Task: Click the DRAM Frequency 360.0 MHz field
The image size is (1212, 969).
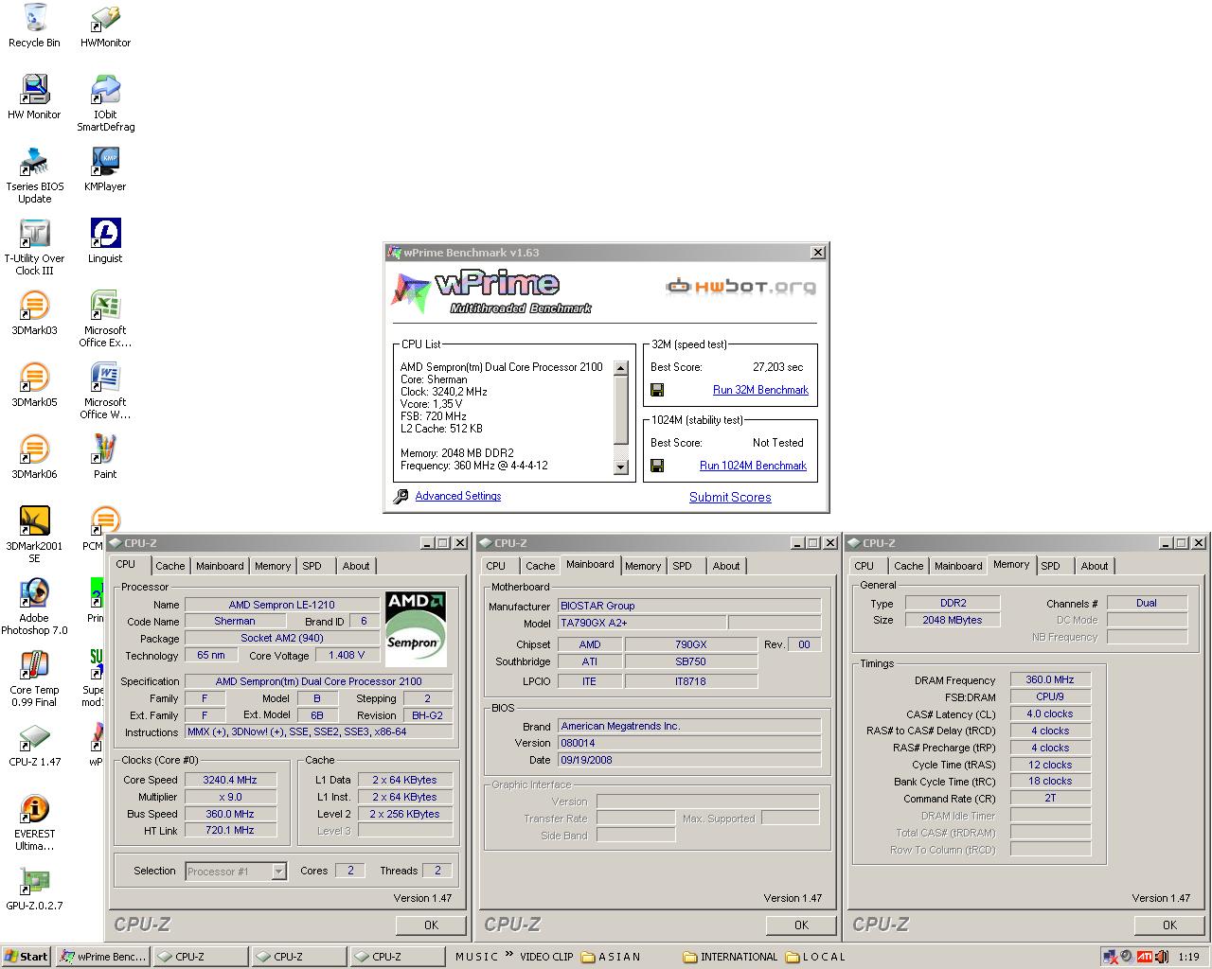Action: point(1050,679)
